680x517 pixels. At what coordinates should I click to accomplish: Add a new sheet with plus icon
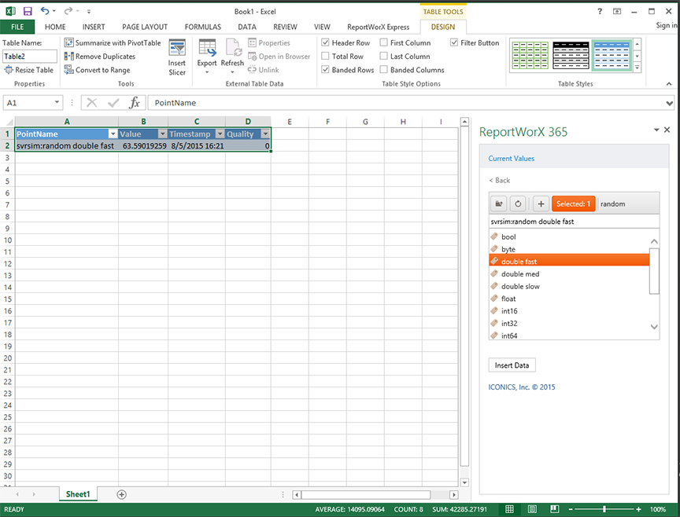pos(121,494)
